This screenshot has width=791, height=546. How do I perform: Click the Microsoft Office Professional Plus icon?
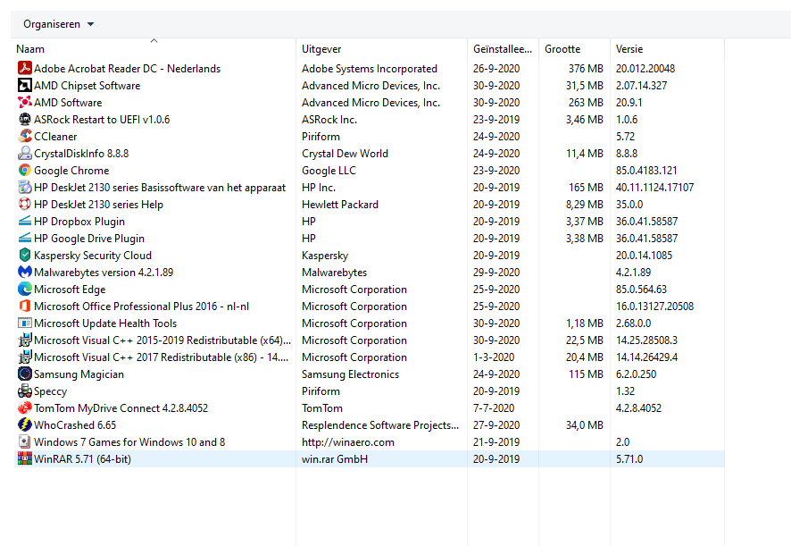click(25, 307)
